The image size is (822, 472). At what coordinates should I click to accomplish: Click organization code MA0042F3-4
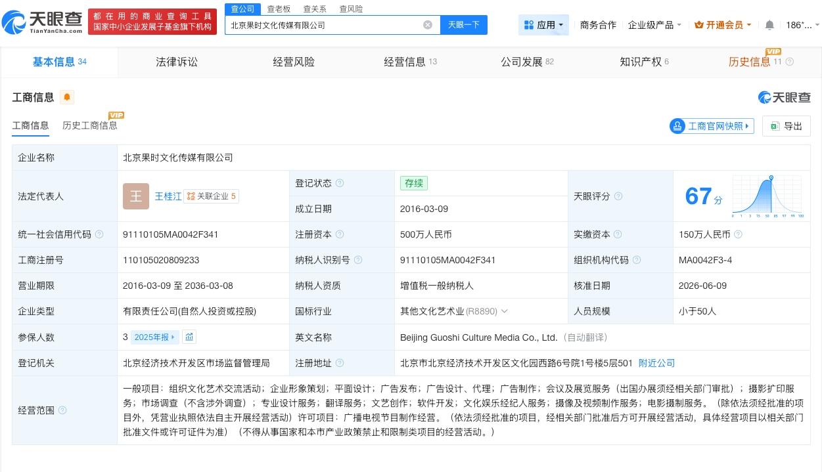tap(706, 260)
